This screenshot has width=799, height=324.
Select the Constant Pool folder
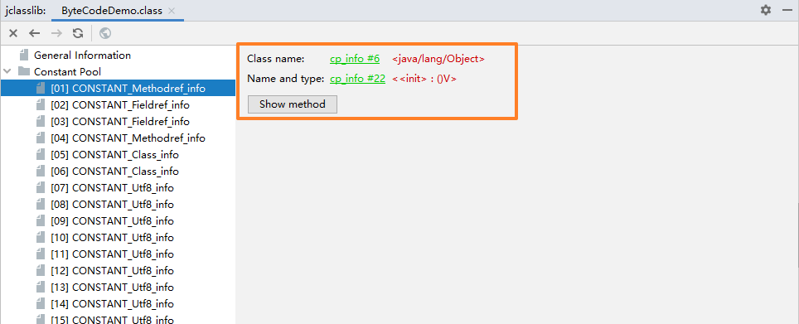pos(67,72)
